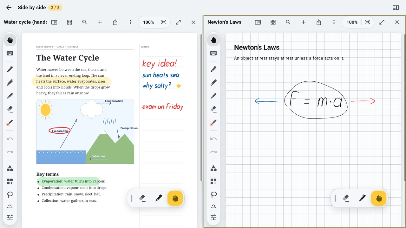This screenshot has width=406, height=228.
Task: Undo last action in Water cycle pane
Action: coord(10,139)
